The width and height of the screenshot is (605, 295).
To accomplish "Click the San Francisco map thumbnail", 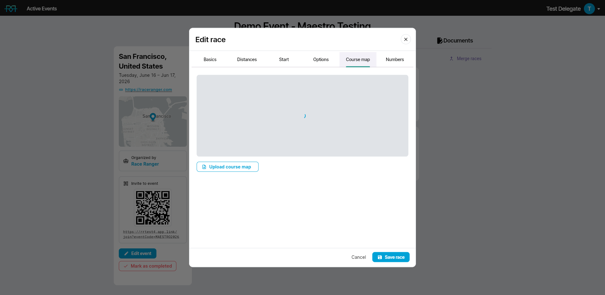I will 153,122.
